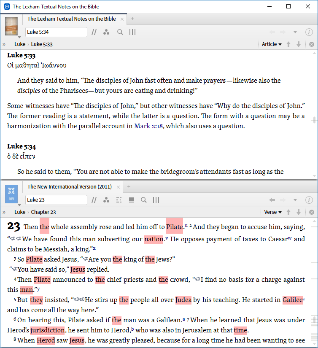This screenshot has height=348, width=318.
Task: Go to previous article
Action: [288, 44]
